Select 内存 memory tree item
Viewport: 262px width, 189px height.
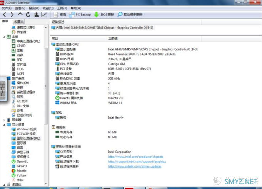(17, 55)
